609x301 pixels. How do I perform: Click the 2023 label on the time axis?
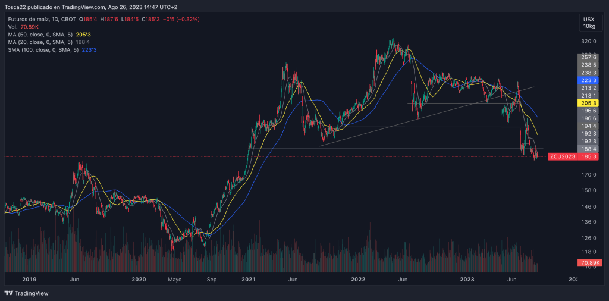[x=467, y=278]
